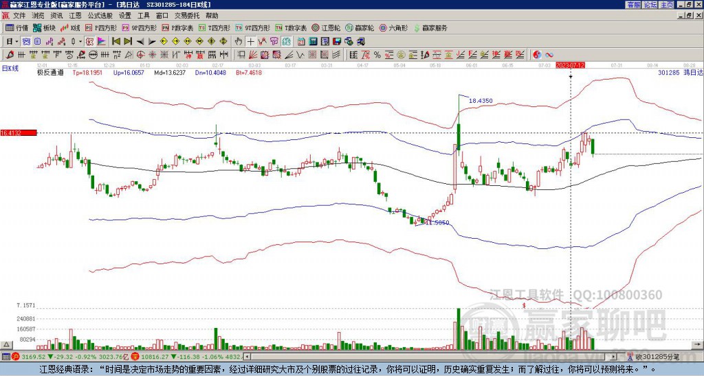Image resolution: width=704 pixels, height=376 pixels.
Task: Click the 沪 index icon in status bar
Action: coord(16,357)
